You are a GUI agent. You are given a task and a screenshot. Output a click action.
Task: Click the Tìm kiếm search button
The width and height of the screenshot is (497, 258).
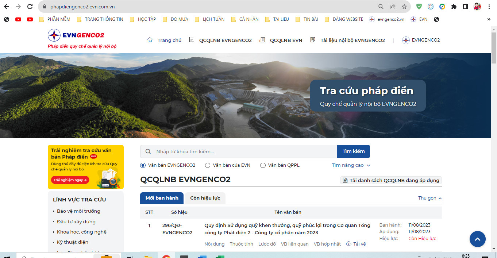pyautogui.click(x=354, y=151)
